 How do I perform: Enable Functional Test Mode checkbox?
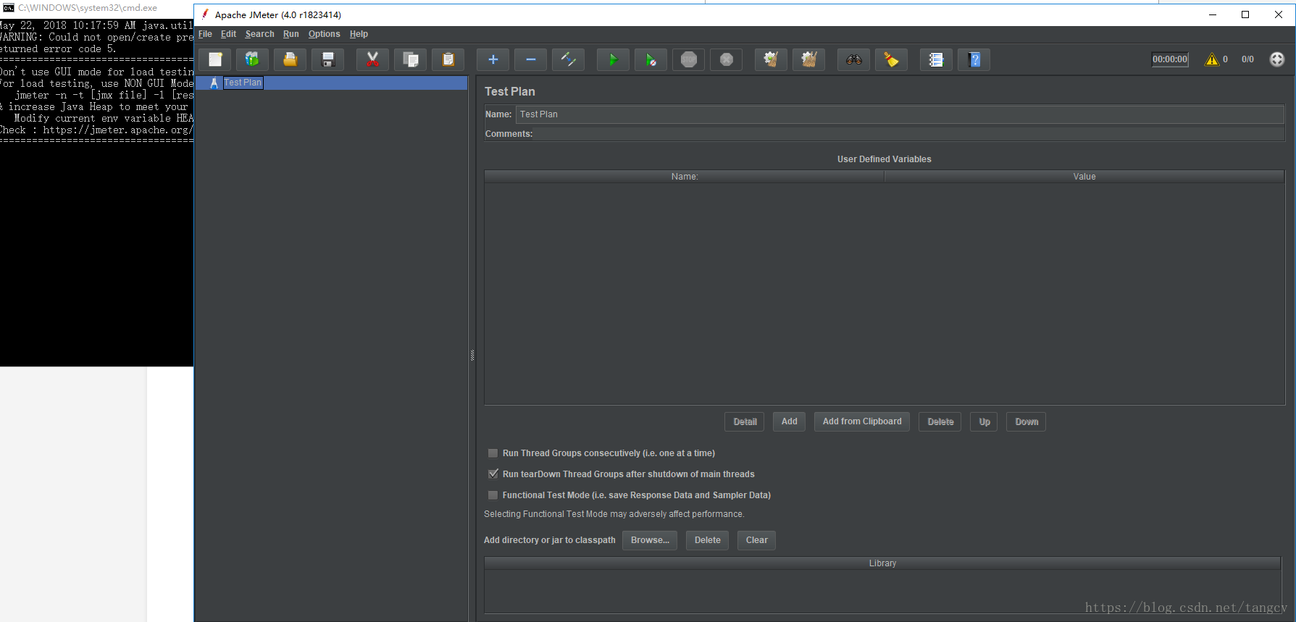click(493, 495)
